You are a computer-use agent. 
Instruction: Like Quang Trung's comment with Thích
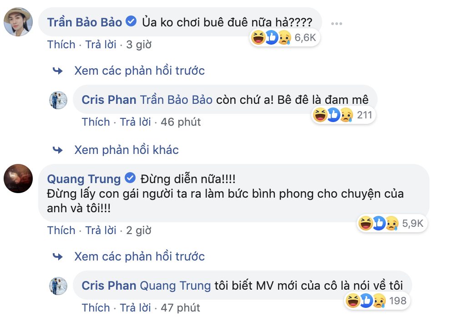(61, 230)
